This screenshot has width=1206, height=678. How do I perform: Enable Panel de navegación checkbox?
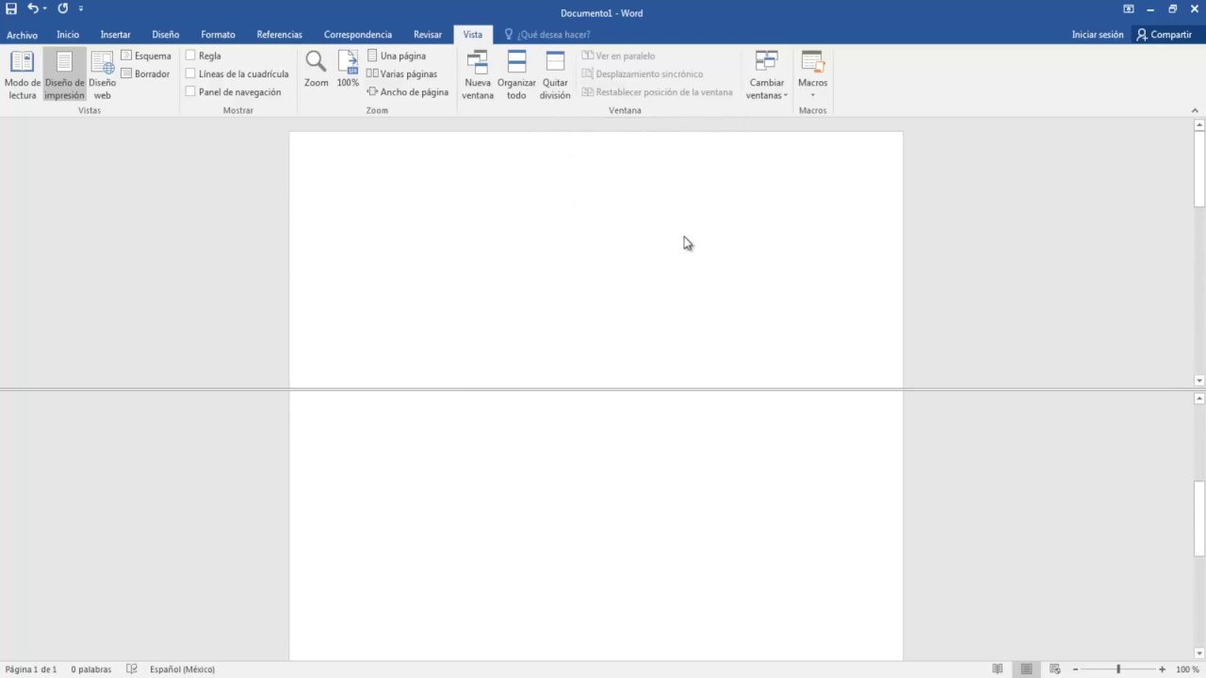click(x=190, y=92)
